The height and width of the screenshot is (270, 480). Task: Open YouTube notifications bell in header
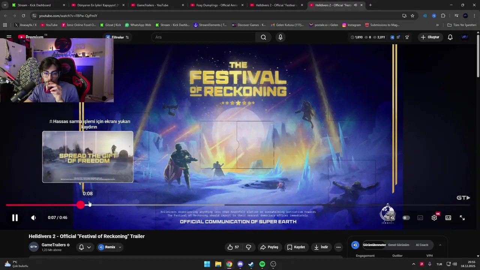[x=450, y=37]
